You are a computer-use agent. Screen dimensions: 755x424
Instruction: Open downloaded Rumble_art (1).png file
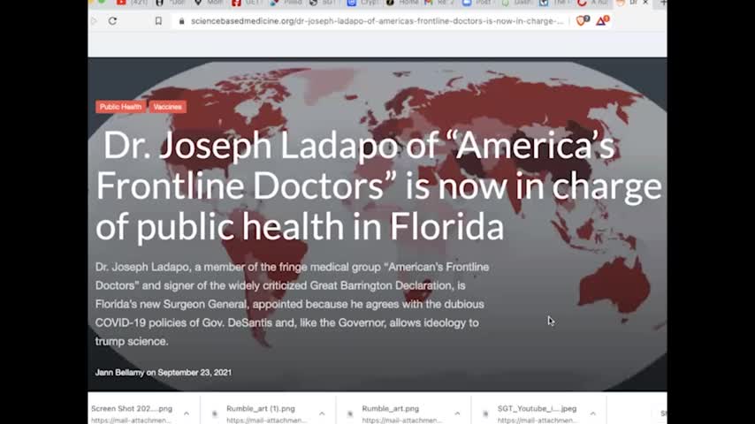(x=261, y=409)
